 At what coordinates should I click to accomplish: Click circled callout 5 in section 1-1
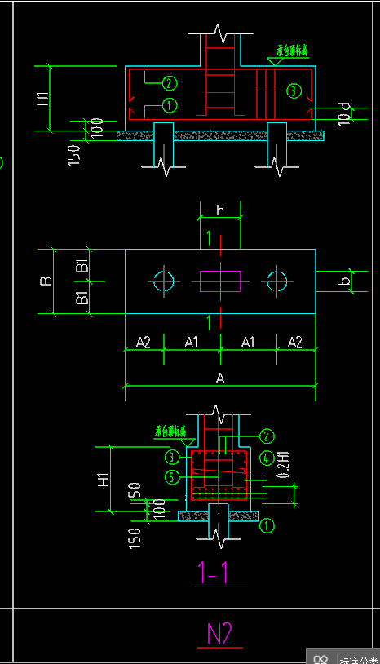coord(172,477)
